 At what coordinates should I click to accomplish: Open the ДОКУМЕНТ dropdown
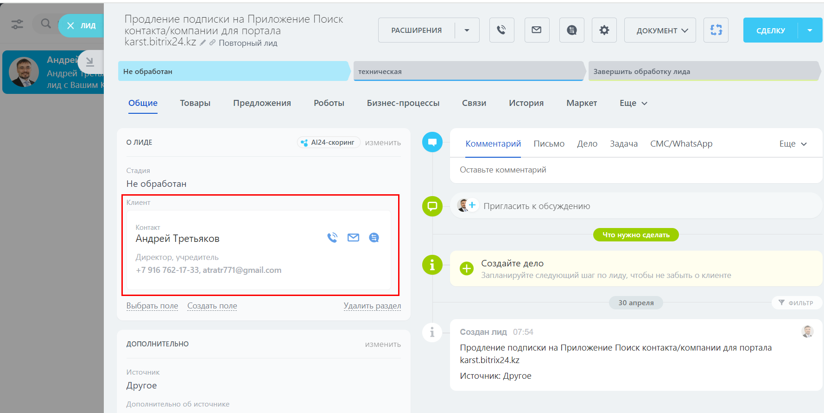coord(659,31)
